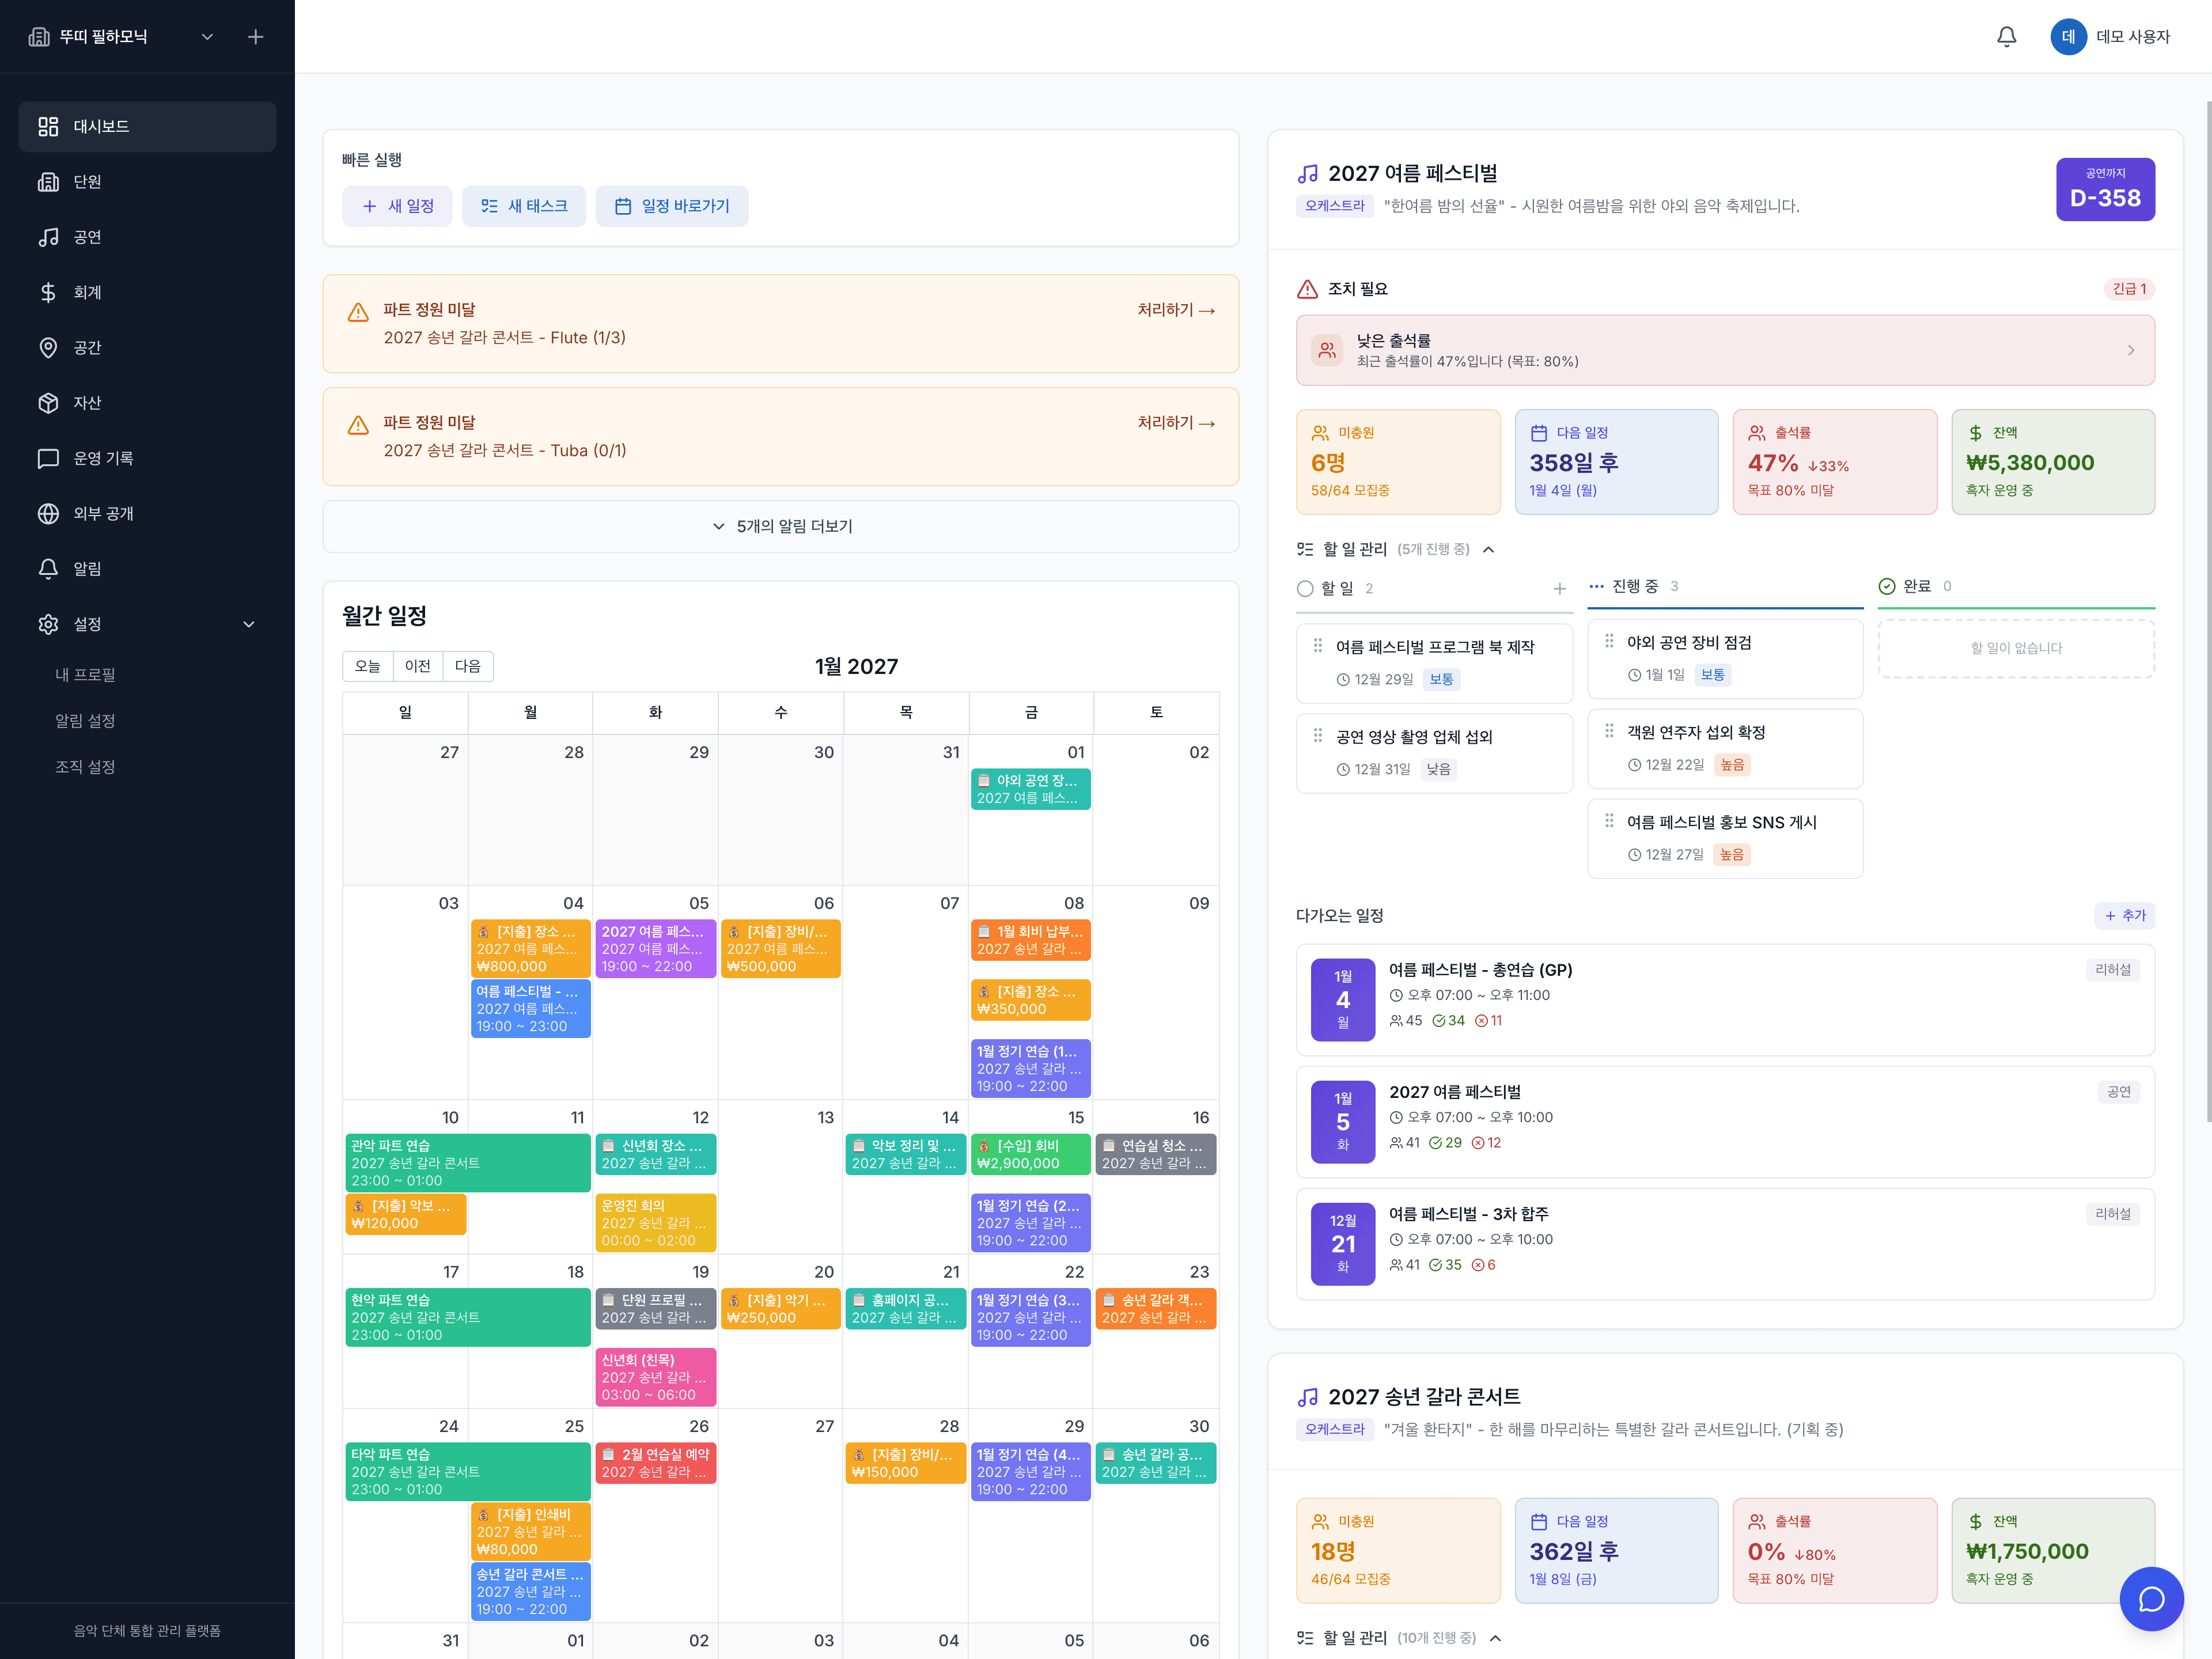Open the 낮은 출석률 warning card
The width and height of the screenshot is (2212, 1659).
(x=1724, y=350)
